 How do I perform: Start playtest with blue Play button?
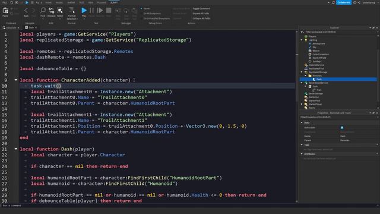click(x=84, y=11)
